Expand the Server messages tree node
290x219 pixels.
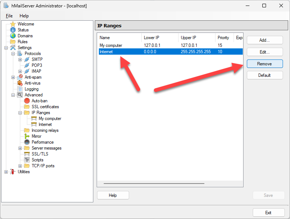pos(20,148)
